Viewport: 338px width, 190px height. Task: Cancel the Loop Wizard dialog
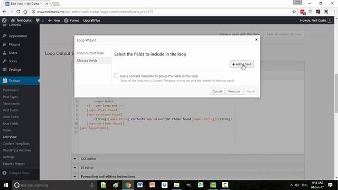tap(217, 91)
